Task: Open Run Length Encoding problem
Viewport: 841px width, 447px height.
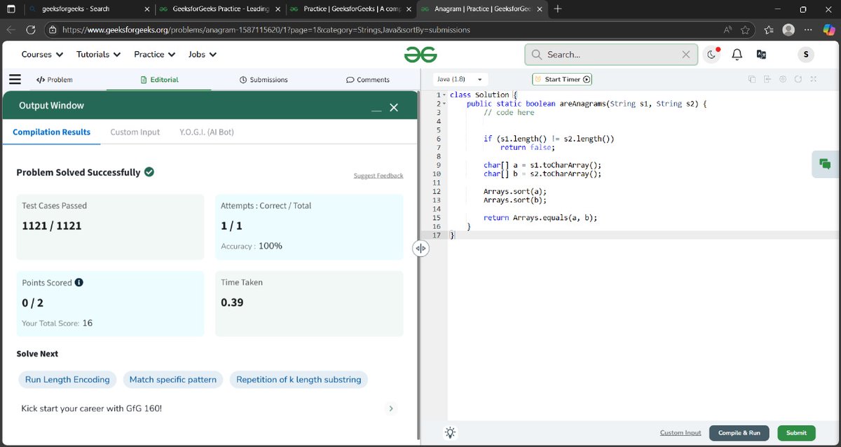Action: click(x=67, y=380)
